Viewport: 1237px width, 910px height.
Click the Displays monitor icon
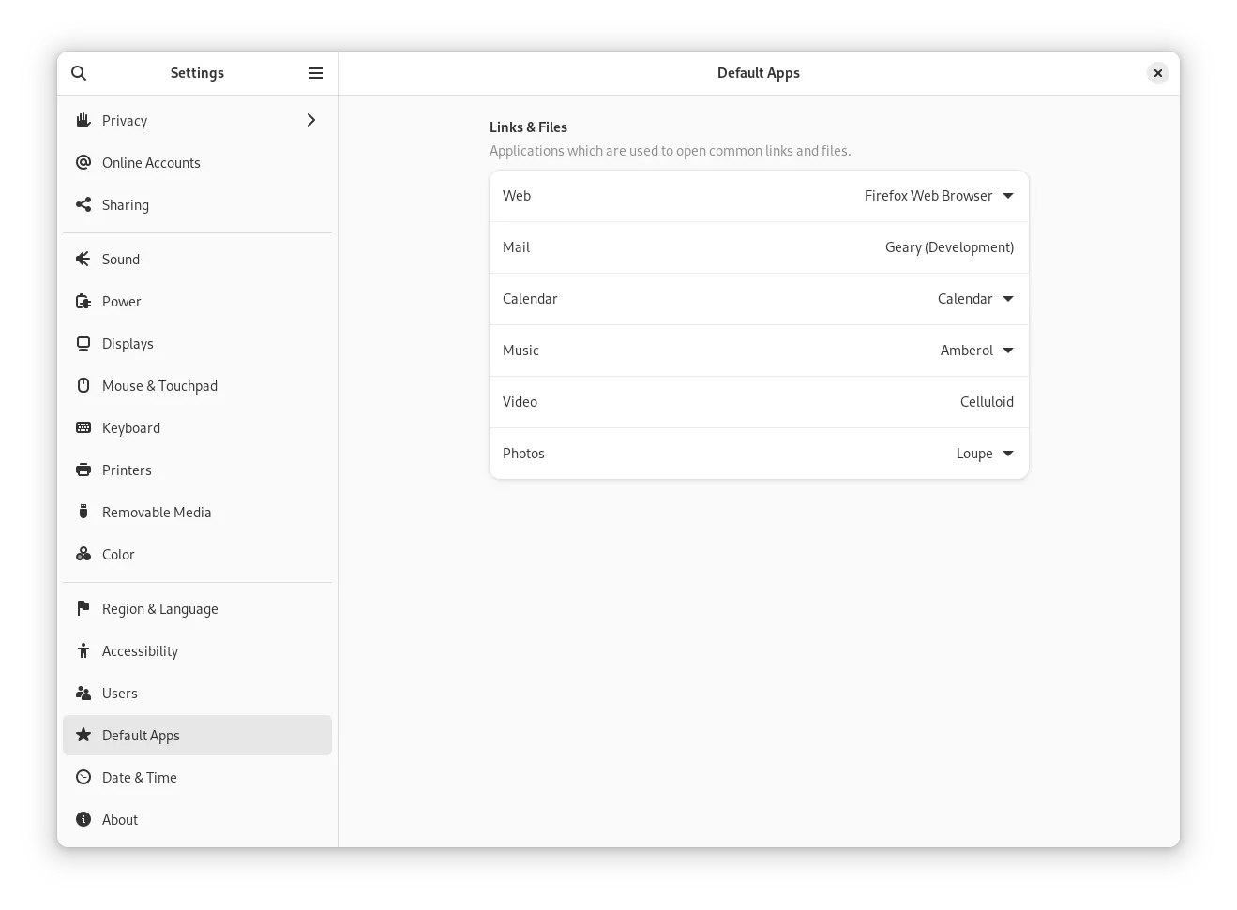tap(83, 343)
